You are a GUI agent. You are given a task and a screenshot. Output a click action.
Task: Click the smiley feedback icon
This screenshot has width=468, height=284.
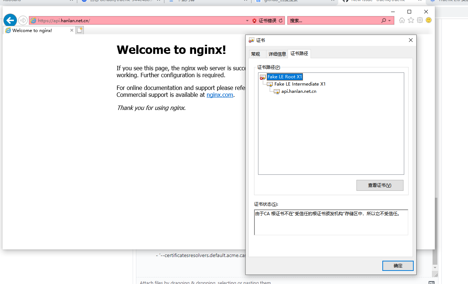pos(429,20)
